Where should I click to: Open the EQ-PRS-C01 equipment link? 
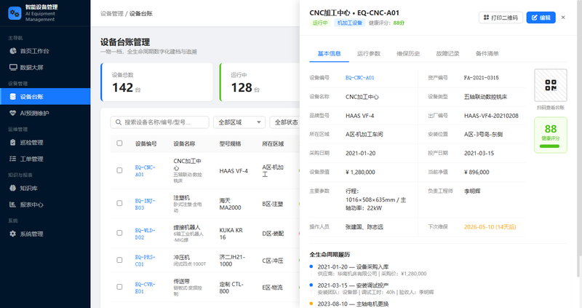point(145,261)
